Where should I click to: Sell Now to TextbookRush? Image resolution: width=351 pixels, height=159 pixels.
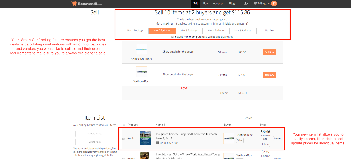pyautogui.click(x=269, y=75)
